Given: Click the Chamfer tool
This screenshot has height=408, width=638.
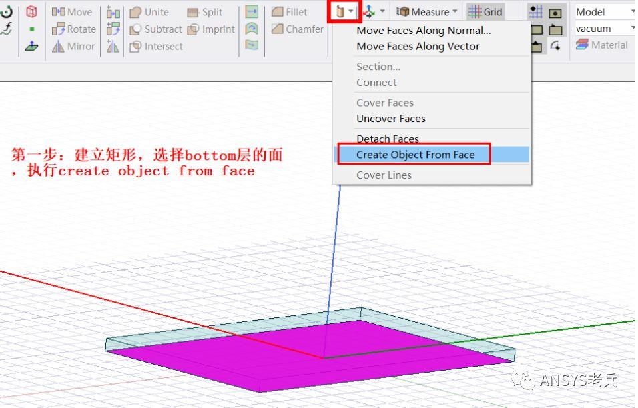Looking at the screenshot, I should pyautogui.click(x=298, y=29).
